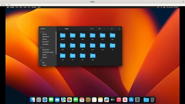Viewport: 185px width, 104px height.
Task: Open the Help menu
Action: [39, 7]
